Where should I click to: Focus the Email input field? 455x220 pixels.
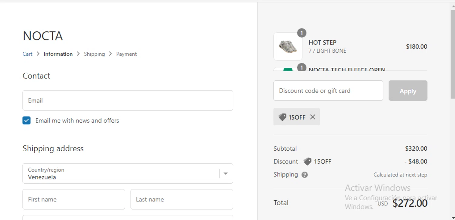pyautogui.click(x=128, y=100)
